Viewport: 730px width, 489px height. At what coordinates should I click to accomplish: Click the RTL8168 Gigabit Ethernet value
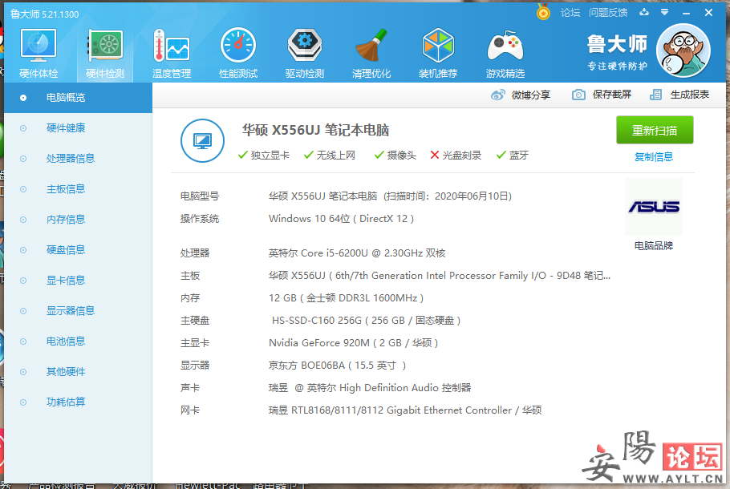(x=405, y=410)
